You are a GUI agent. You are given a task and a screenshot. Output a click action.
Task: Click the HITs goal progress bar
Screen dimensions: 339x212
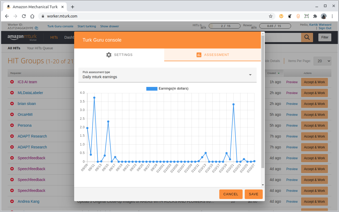coord(225,26)
